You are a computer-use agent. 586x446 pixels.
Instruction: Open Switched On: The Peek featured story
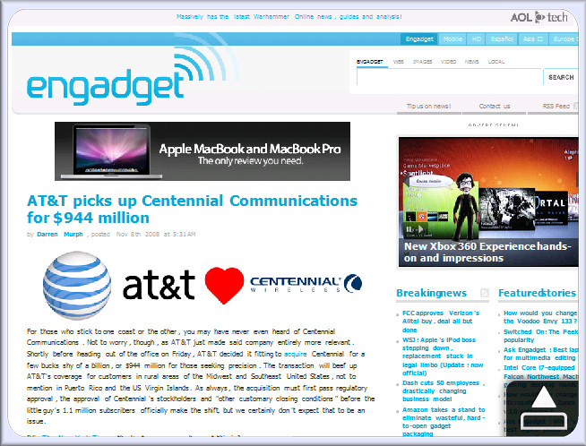(x=540, y=336)
